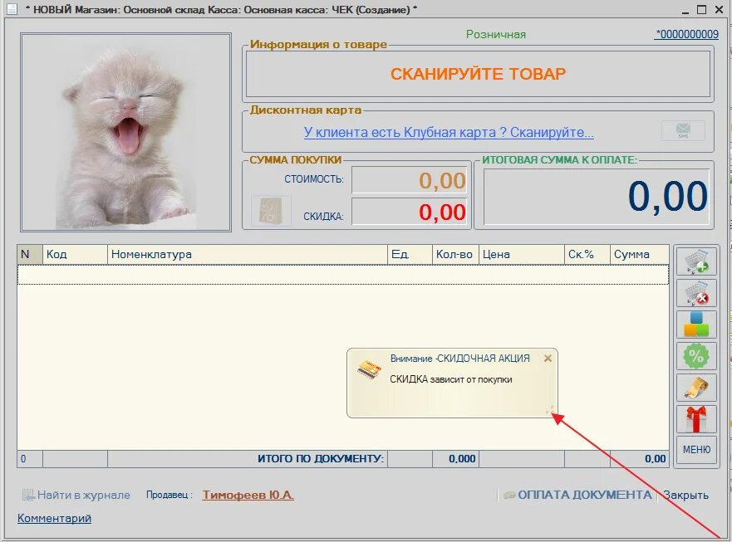The image size is (732, 542).
Task: Click the SMS envelope icon
Action: click(683, 130)
